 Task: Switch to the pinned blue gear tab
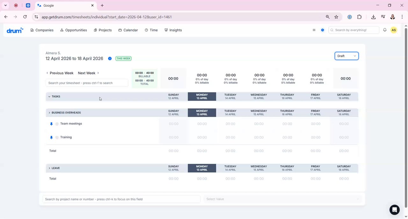pos(28,5)
